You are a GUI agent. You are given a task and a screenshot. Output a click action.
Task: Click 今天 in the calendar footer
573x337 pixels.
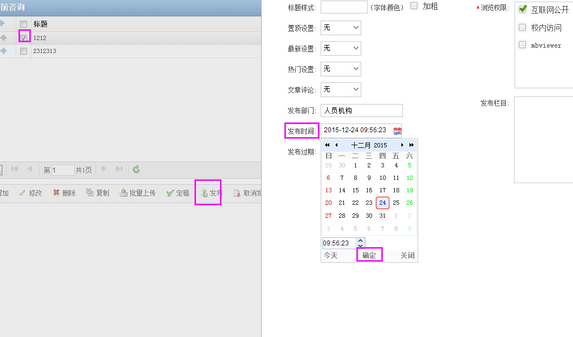pyautogui.click(x=330, y=255)
